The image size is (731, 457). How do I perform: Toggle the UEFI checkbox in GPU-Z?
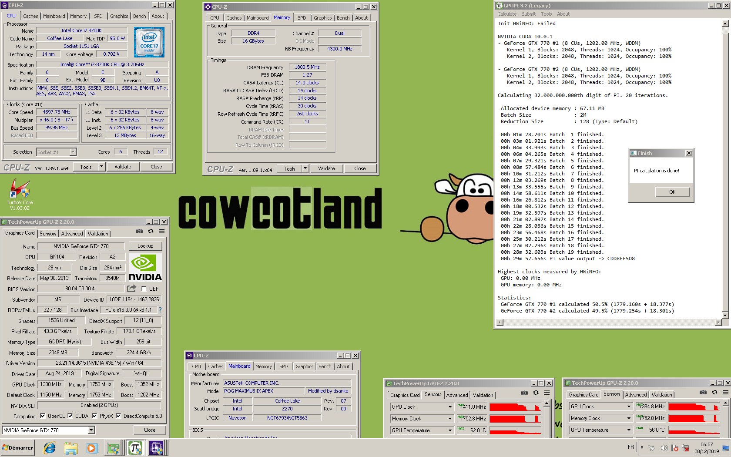coord(144,289)
